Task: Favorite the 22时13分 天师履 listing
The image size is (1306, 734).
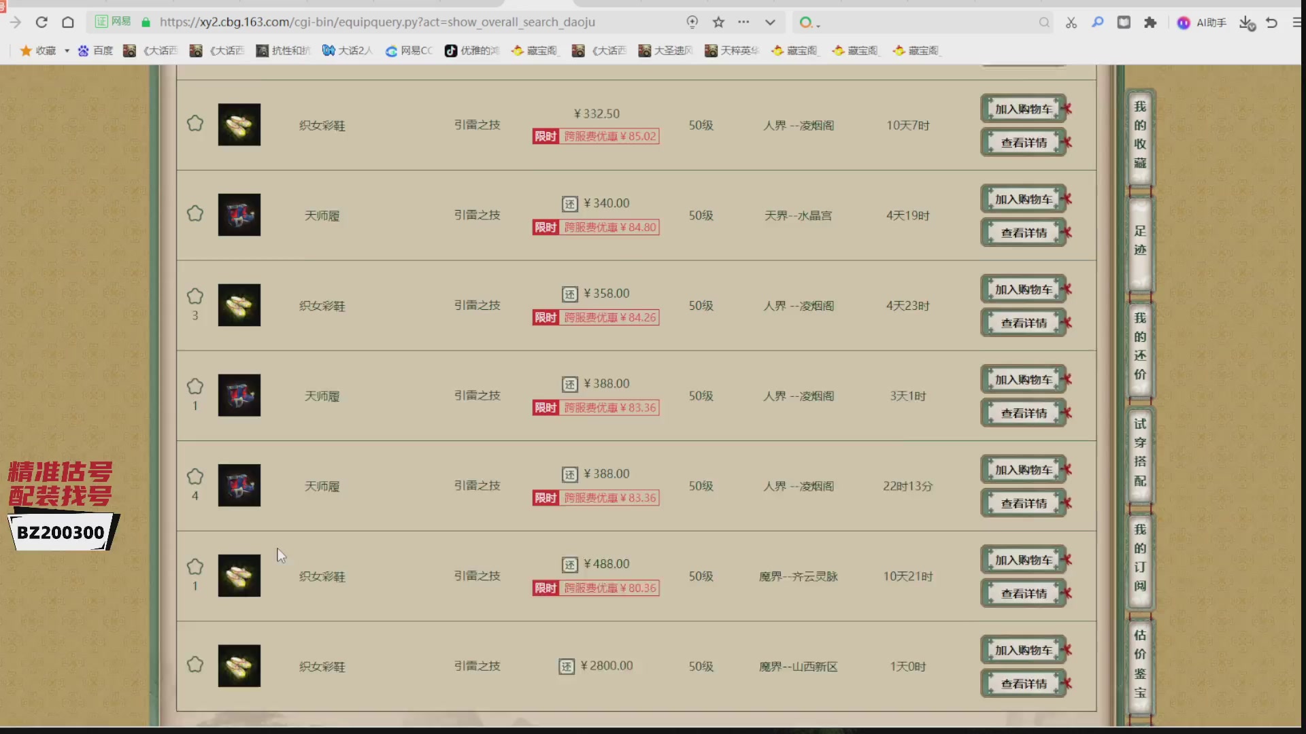Action: 195,476
